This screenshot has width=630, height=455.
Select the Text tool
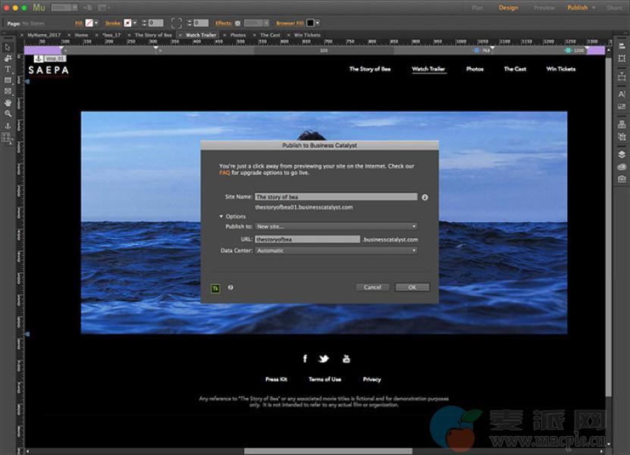point(8,69)
